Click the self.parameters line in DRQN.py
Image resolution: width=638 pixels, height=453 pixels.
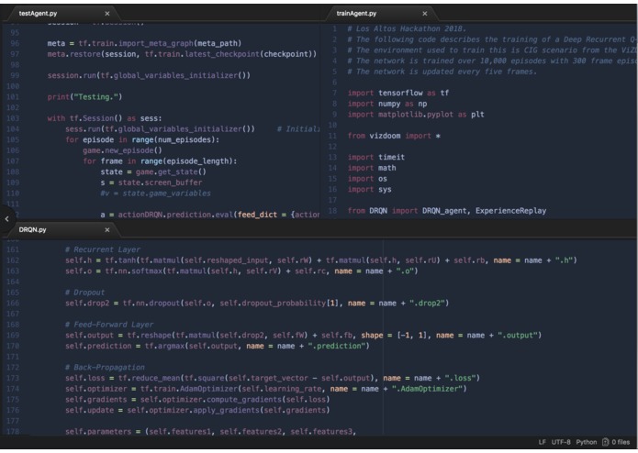click(211, 432)
